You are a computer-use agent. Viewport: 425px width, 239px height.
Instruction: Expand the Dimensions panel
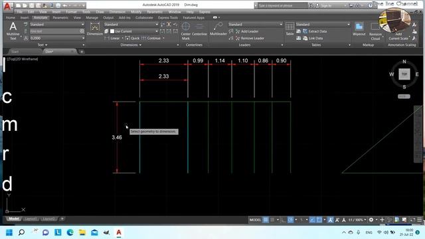click(x=131, y=45)
